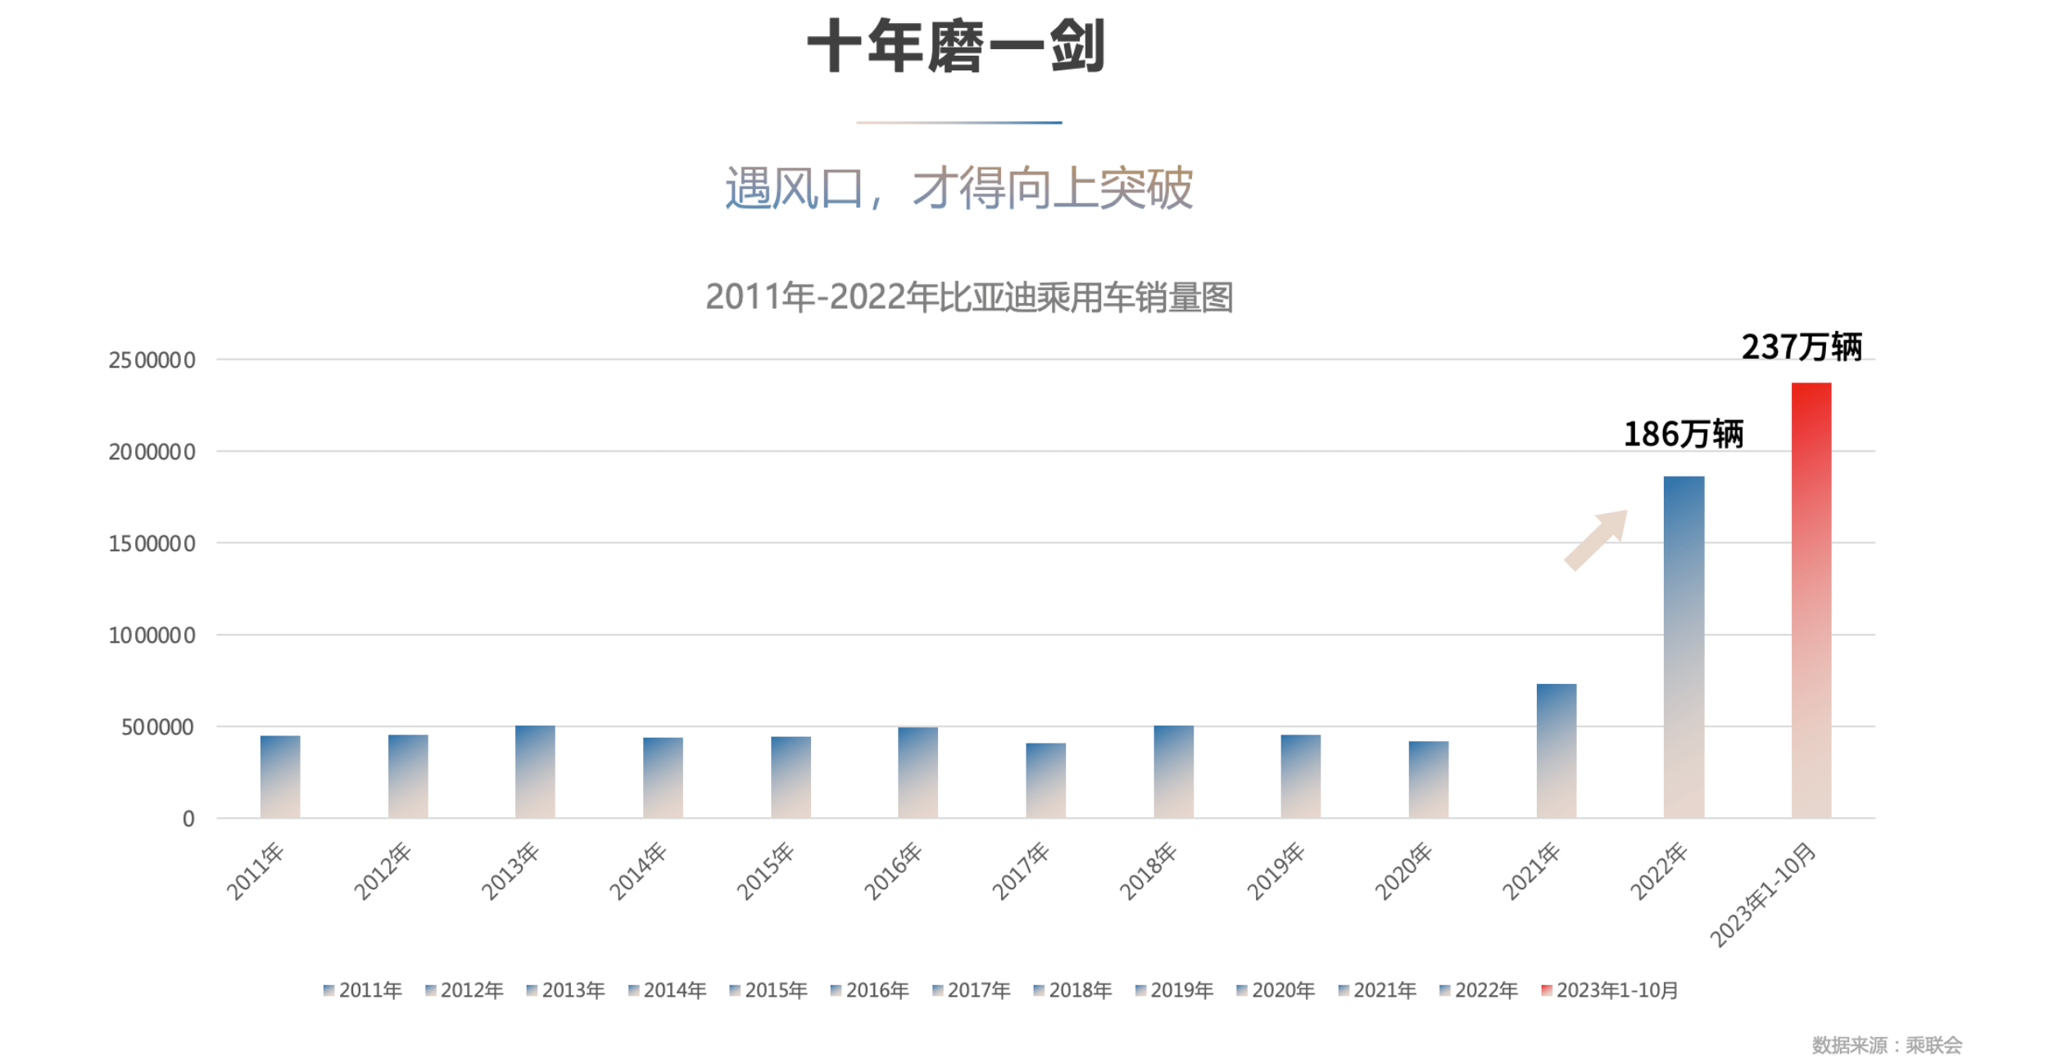Click the 1000000 y-axis label
Screen dimensions: 2053x1063
[x=152, y=636]
